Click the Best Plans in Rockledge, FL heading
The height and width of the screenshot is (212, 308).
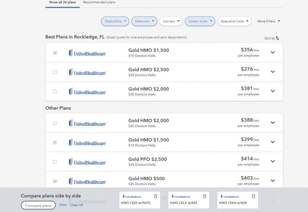75,37
